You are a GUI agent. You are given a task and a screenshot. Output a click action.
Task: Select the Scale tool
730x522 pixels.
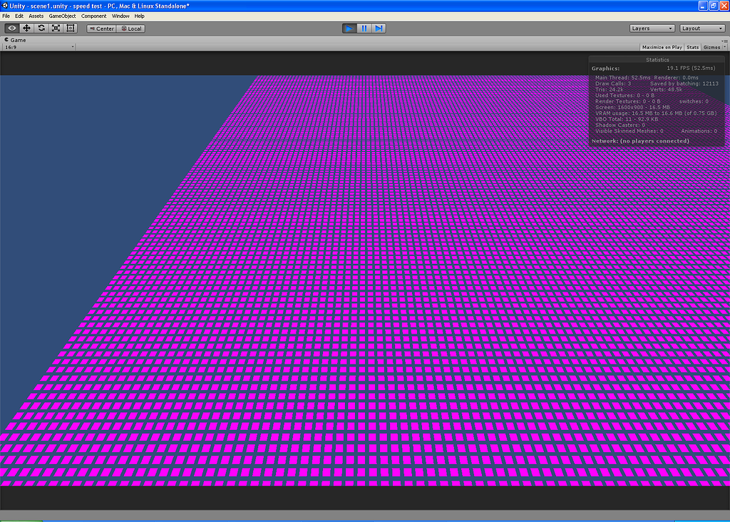(x=56, y=28)
